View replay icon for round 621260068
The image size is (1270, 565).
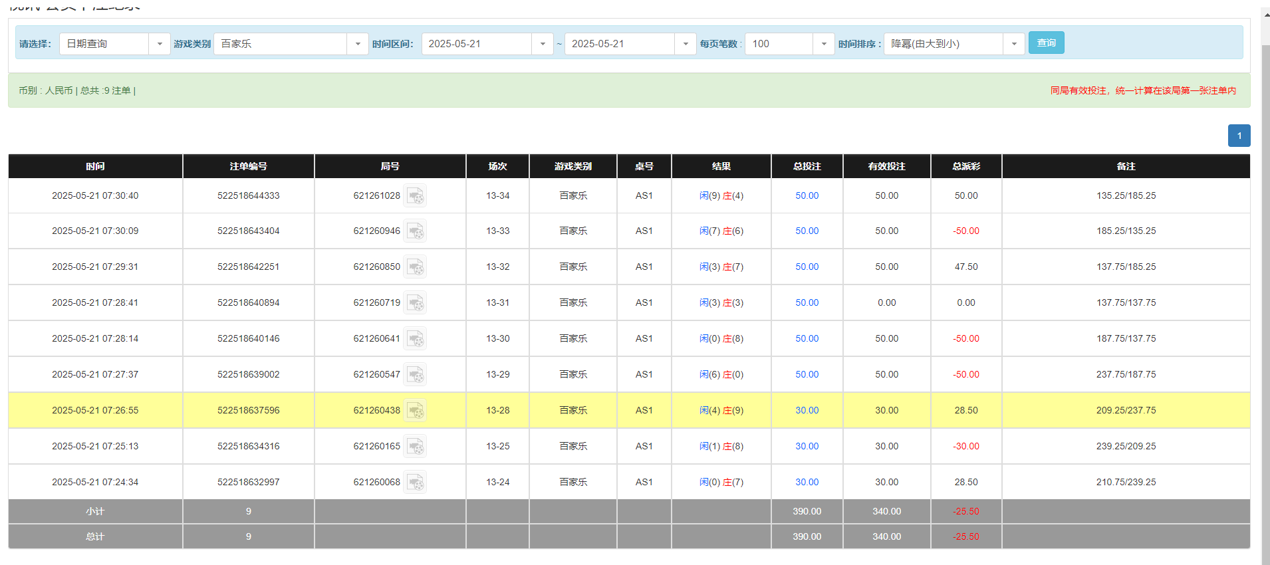click(x=416, y=483)
